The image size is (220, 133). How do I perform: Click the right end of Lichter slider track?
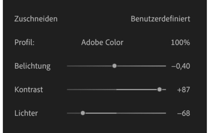coord(165,113)
